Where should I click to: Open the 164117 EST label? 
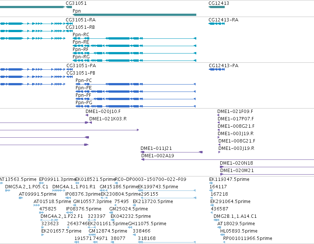pyautogui.click(x=218, y=187)
